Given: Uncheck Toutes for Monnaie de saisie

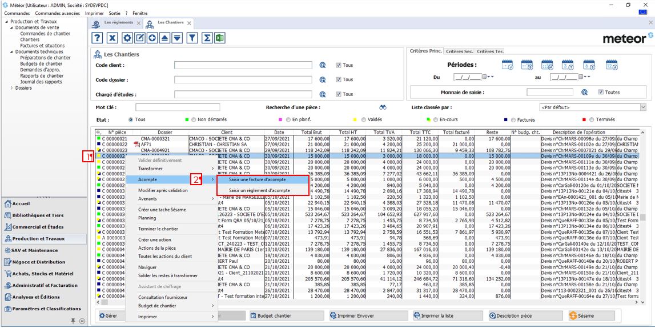Looking at the screenshot, I should click(x=601, y=93).
